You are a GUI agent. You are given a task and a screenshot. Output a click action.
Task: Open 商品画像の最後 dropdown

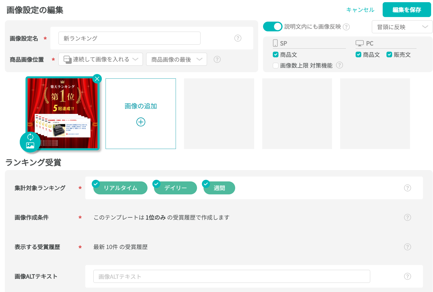[176, 59]
